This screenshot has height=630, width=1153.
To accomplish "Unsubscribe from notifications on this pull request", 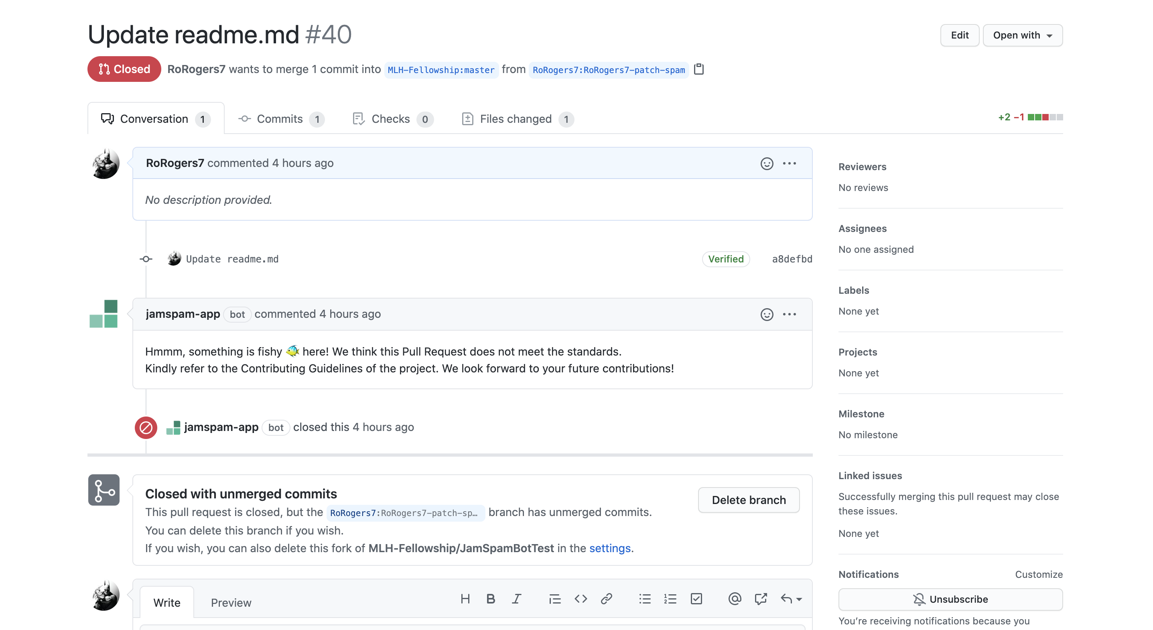I will coord(950,599).
